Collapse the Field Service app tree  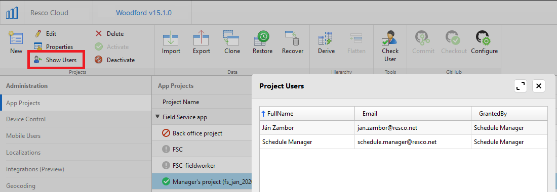pyautogui.click(x=157, y=117)
